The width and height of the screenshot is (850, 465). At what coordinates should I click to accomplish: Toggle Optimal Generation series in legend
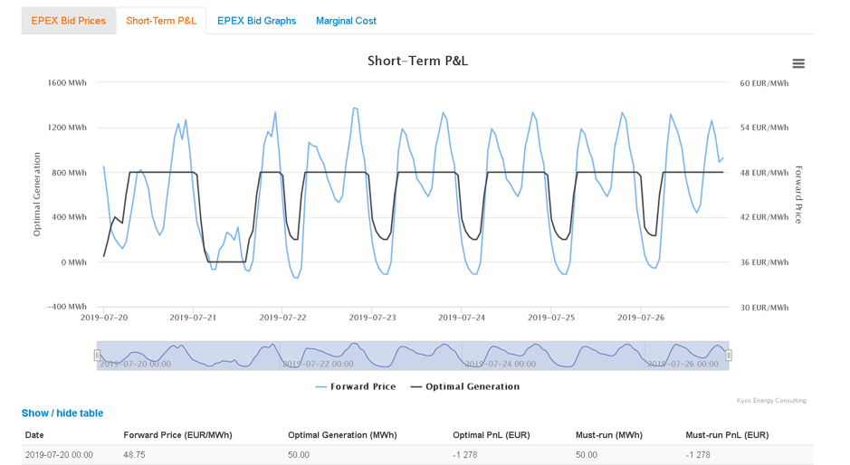click(465, 386)
